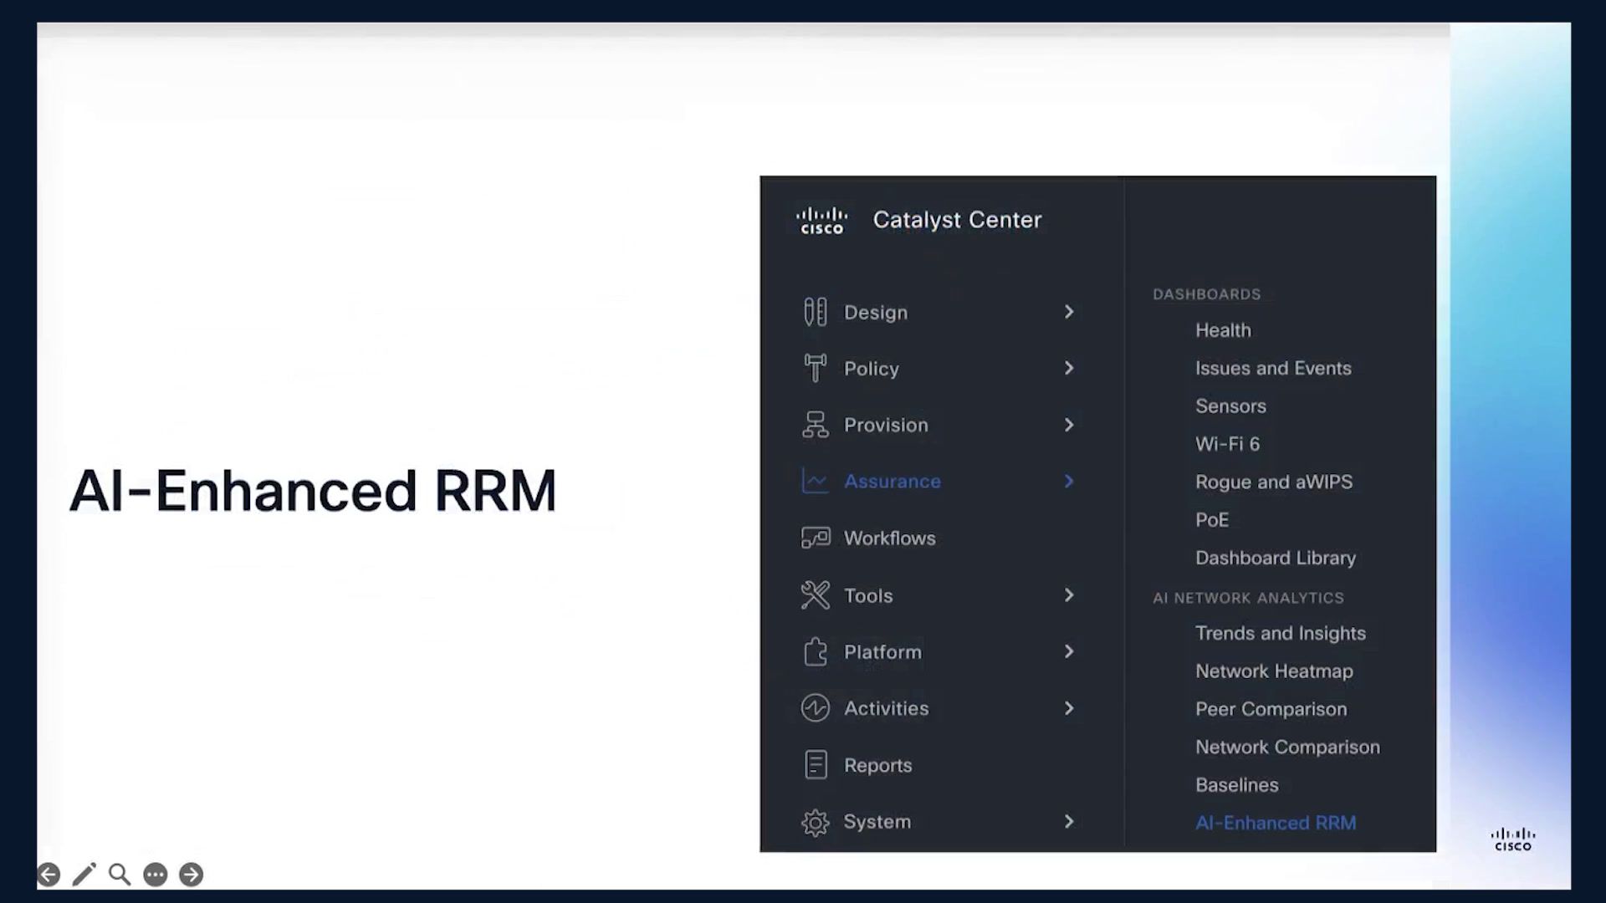Expand the Policy submenu chevron
1606x903 pixels.
(x=1069, y=368)
